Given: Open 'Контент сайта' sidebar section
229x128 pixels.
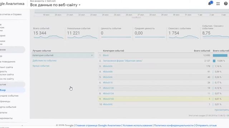Looking at the screenshot, I should click(6, 67).
